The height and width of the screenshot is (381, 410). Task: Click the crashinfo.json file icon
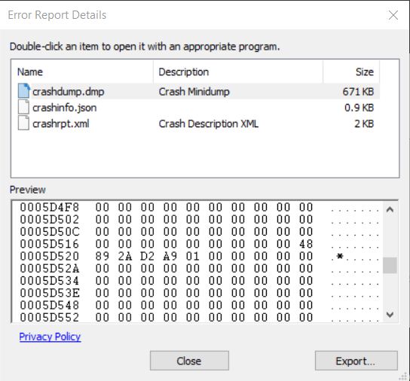click(23, 107)
